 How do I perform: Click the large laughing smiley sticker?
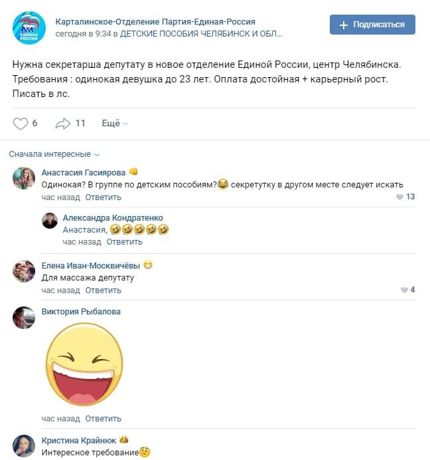pos(84,364)
